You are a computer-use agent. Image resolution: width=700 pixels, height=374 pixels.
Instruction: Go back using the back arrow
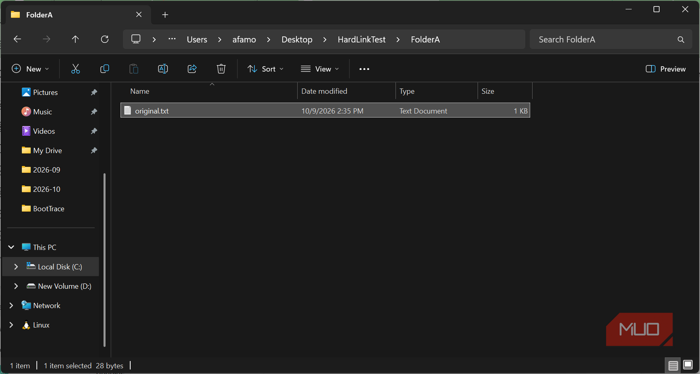click(x=17, y=39)
